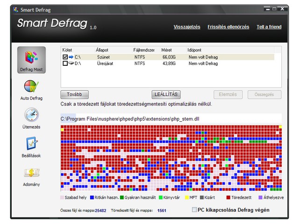This screenshot has height=224, width=299.
Task: Click the Tovább button
Action: click(75, 94)
